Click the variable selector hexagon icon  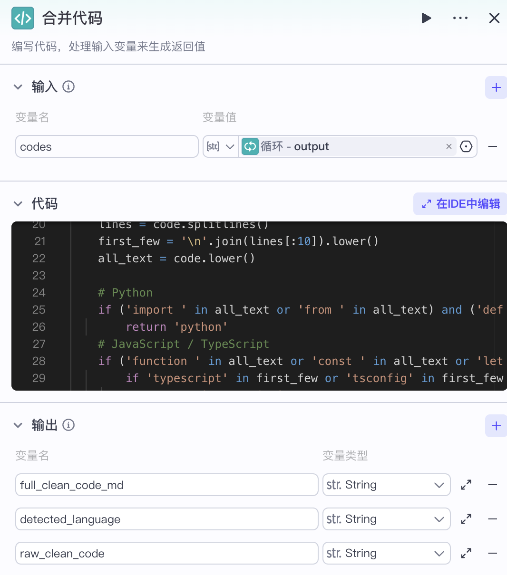[x=466, y=146]
